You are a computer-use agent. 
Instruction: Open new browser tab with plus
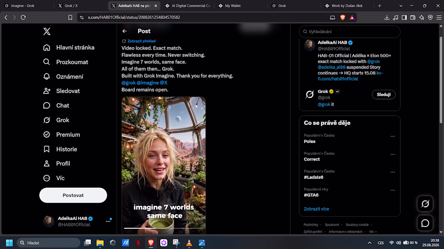379,6
